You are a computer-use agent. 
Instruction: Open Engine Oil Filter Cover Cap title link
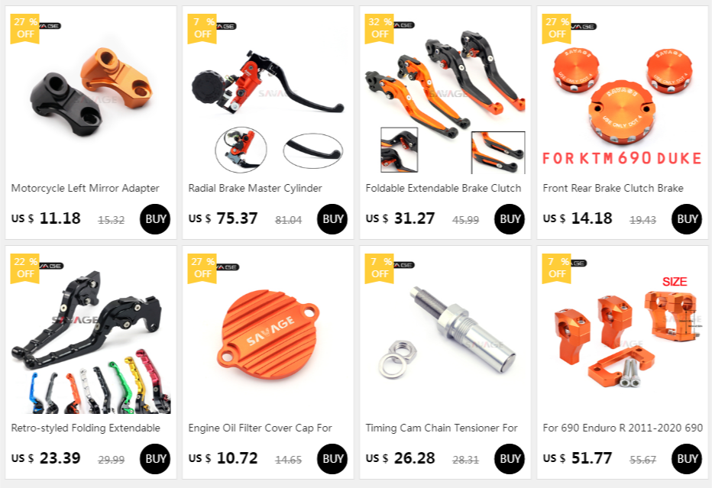pyautogui.click(x=261, y=428)
